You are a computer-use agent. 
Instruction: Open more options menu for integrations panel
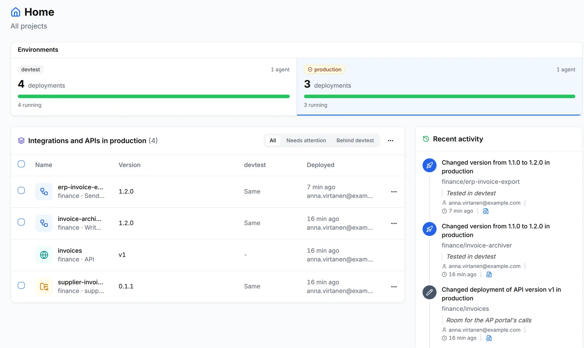[390, 141]
